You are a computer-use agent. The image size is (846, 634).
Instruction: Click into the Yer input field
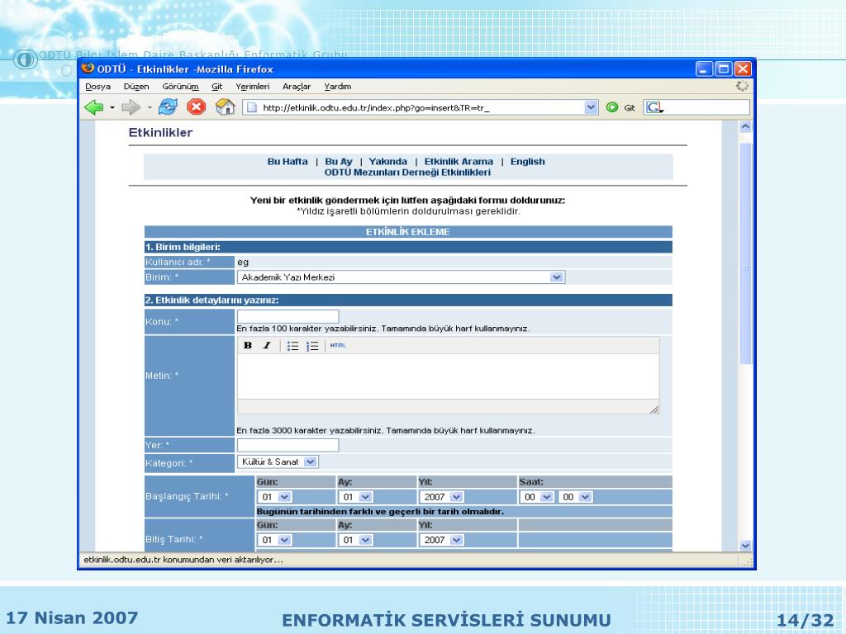click(x=288, y=445)
